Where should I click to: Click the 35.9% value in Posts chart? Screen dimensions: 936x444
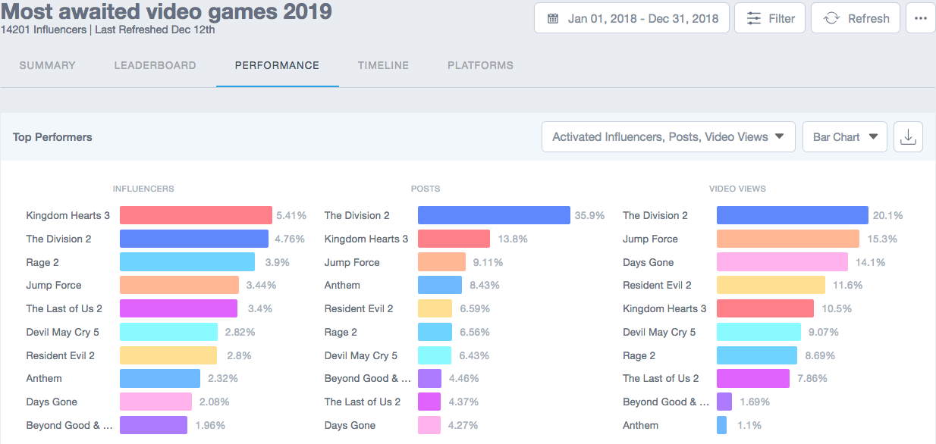[589, 215]
